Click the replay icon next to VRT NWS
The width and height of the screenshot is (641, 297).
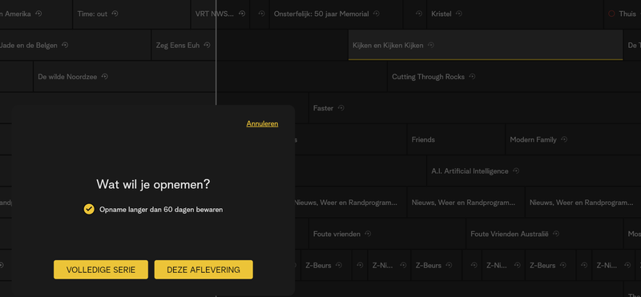[x=242, y=14]
